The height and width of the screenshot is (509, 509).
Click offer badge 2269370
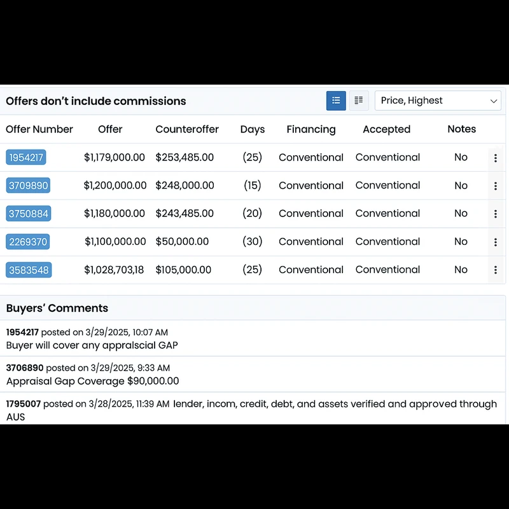pyautogui.click(x=28, y=242)
